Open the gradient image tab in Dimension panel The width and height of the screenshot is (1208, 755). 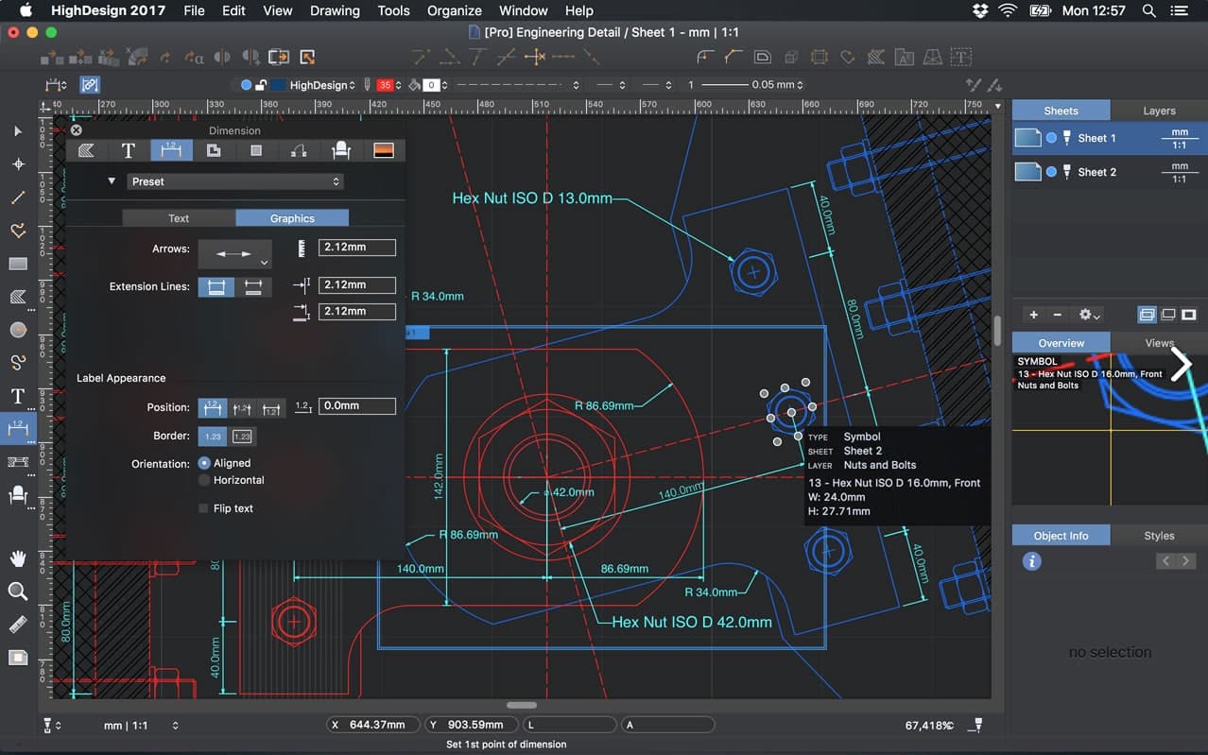pos(384,150)
